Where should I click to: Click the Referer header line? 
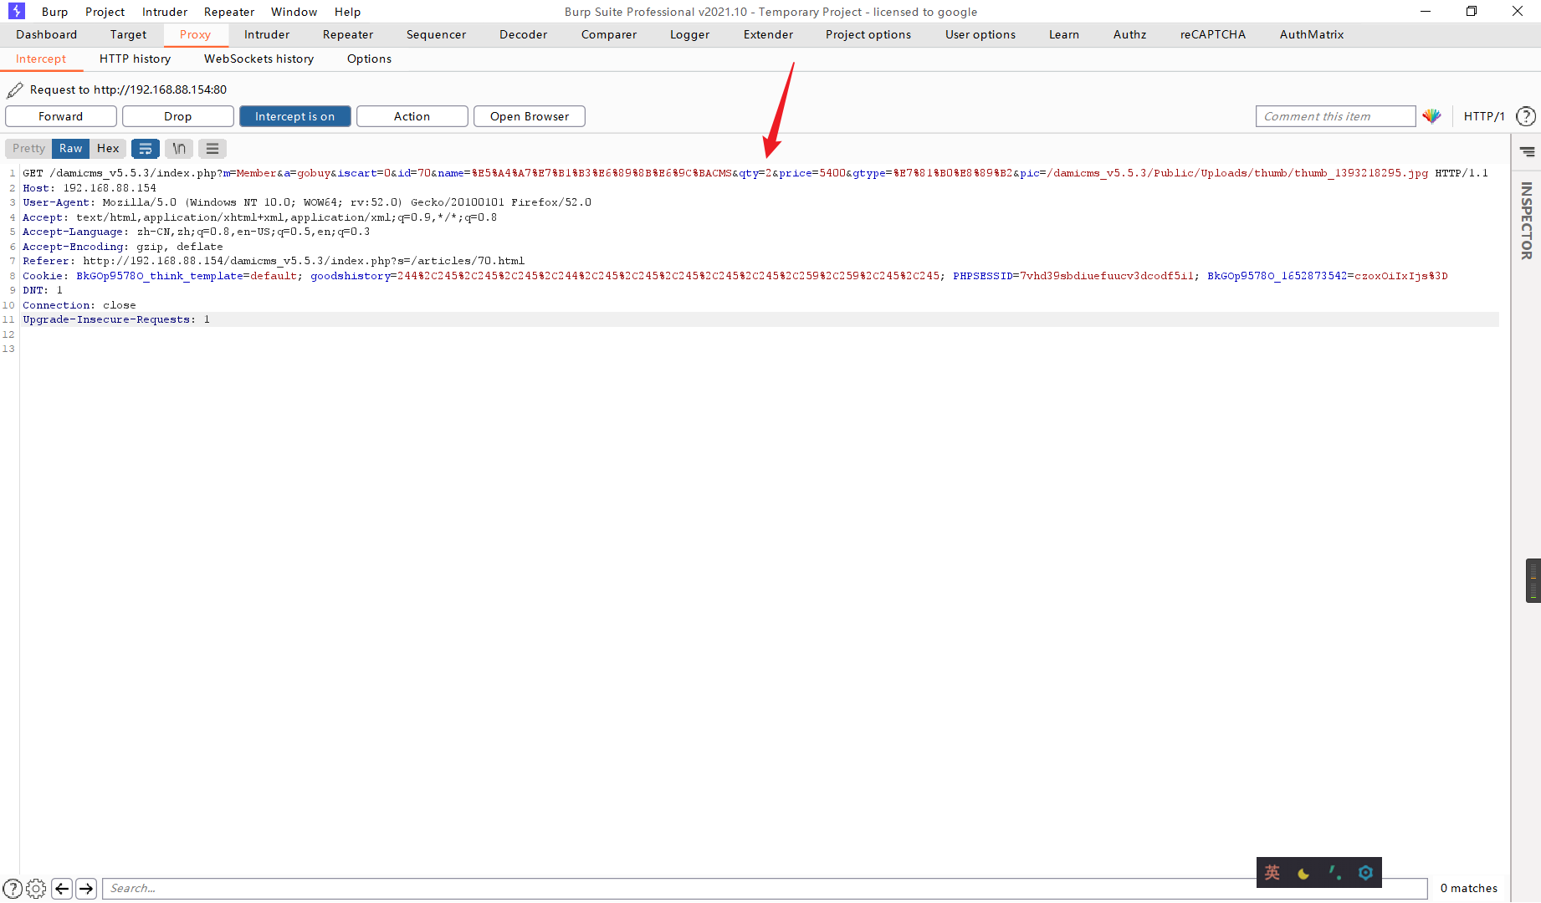pyautogui.click(x=274, y=261)
